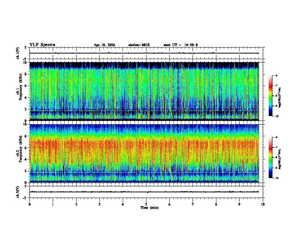Screen dimensions: 296x229
Task: Click time axis tick label "0"
Action: point(30,204)
